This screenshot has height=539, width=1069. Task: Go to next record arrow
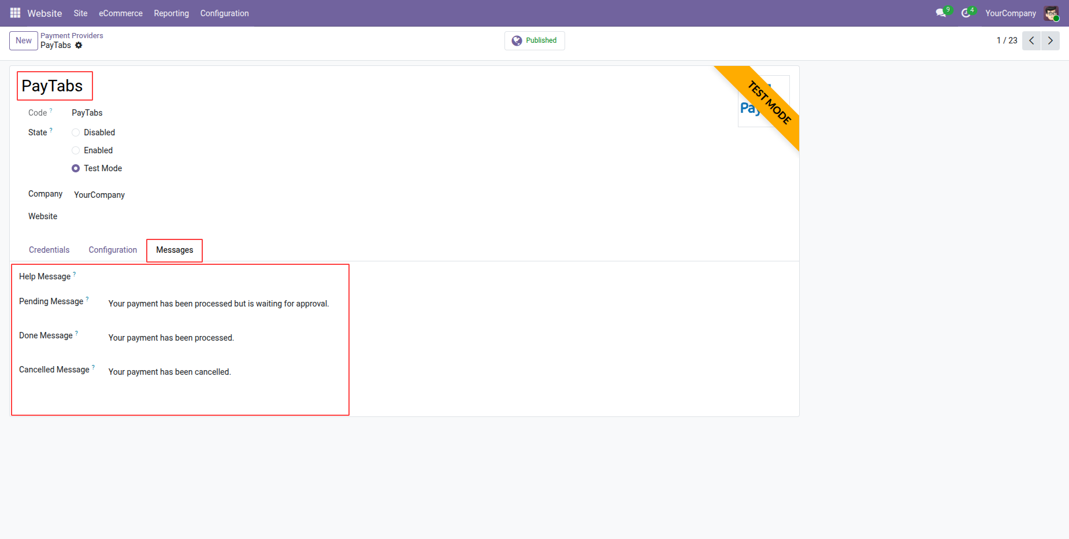[1051, 40]
